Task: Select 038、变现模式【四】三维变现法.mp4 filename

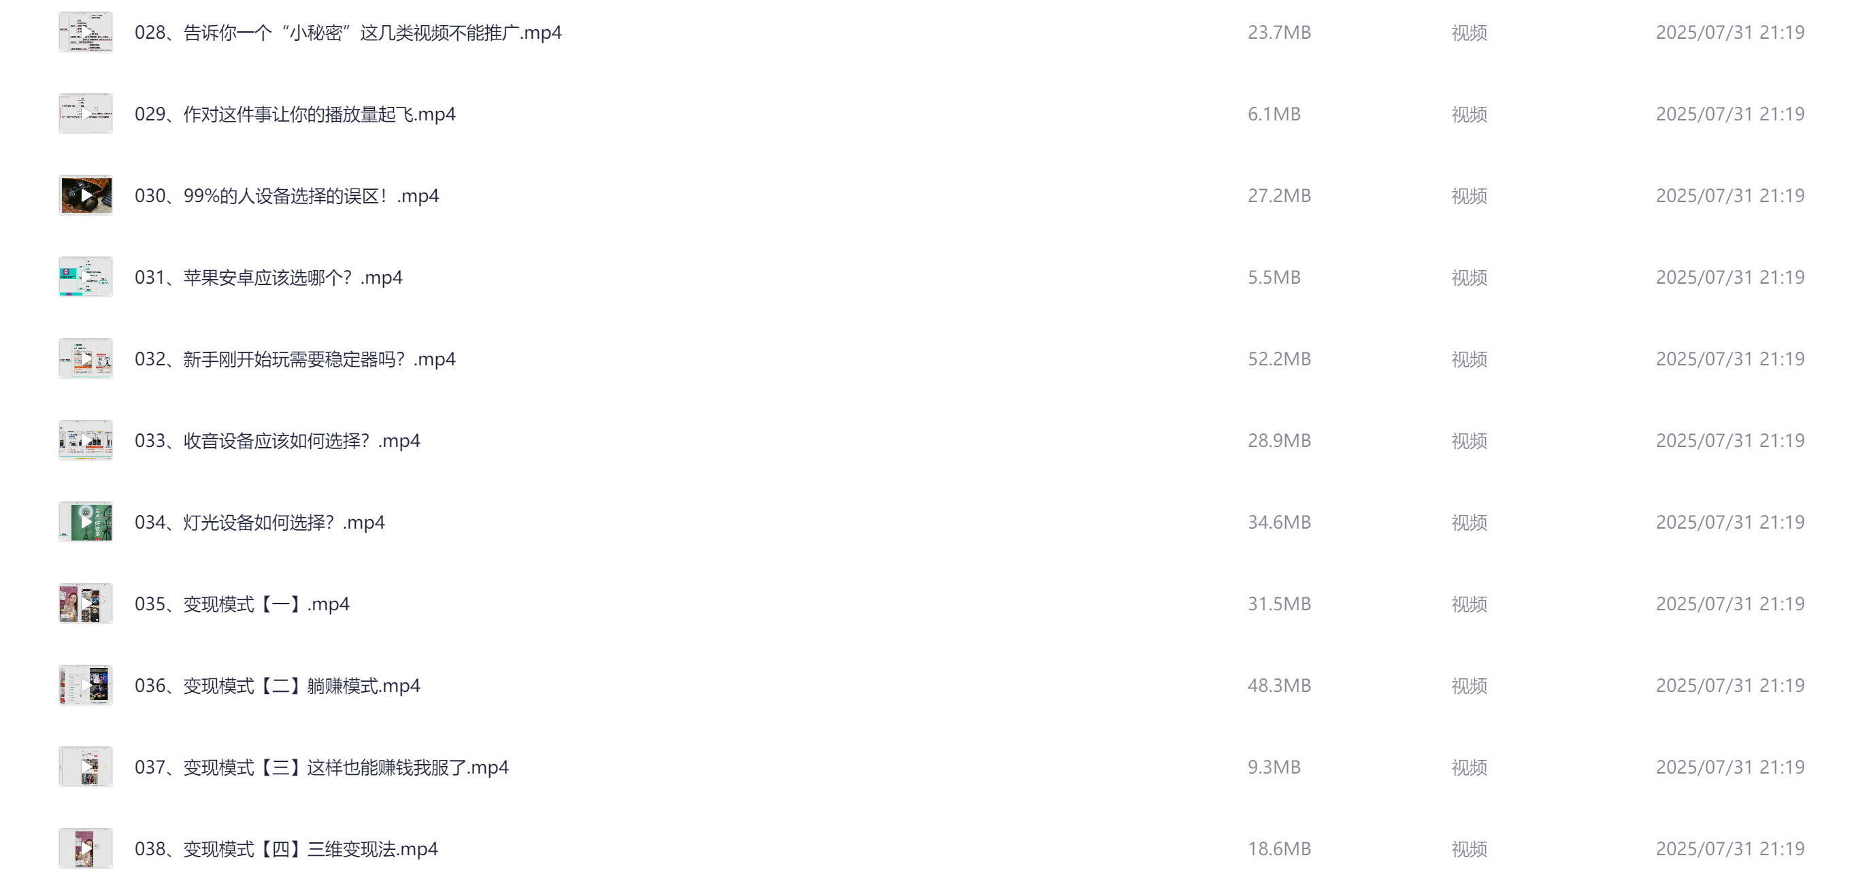Action: [x=286, y=848]
